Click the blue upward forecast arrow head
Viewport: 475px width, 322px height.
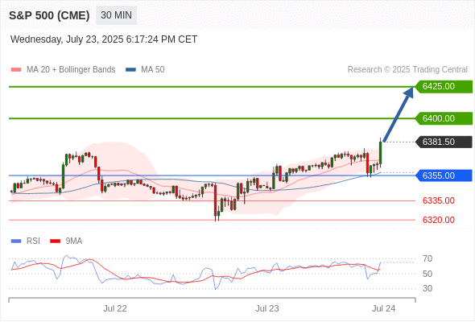click(409, 92)
